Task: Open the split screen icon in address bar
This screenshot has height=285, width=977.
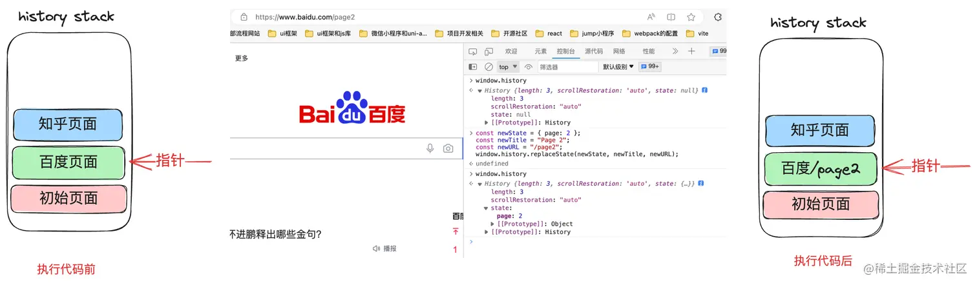Action: (671, 17)
